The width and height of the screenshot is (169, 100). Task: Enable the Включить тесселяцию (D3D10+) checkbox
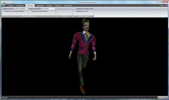tap(3, 11)
